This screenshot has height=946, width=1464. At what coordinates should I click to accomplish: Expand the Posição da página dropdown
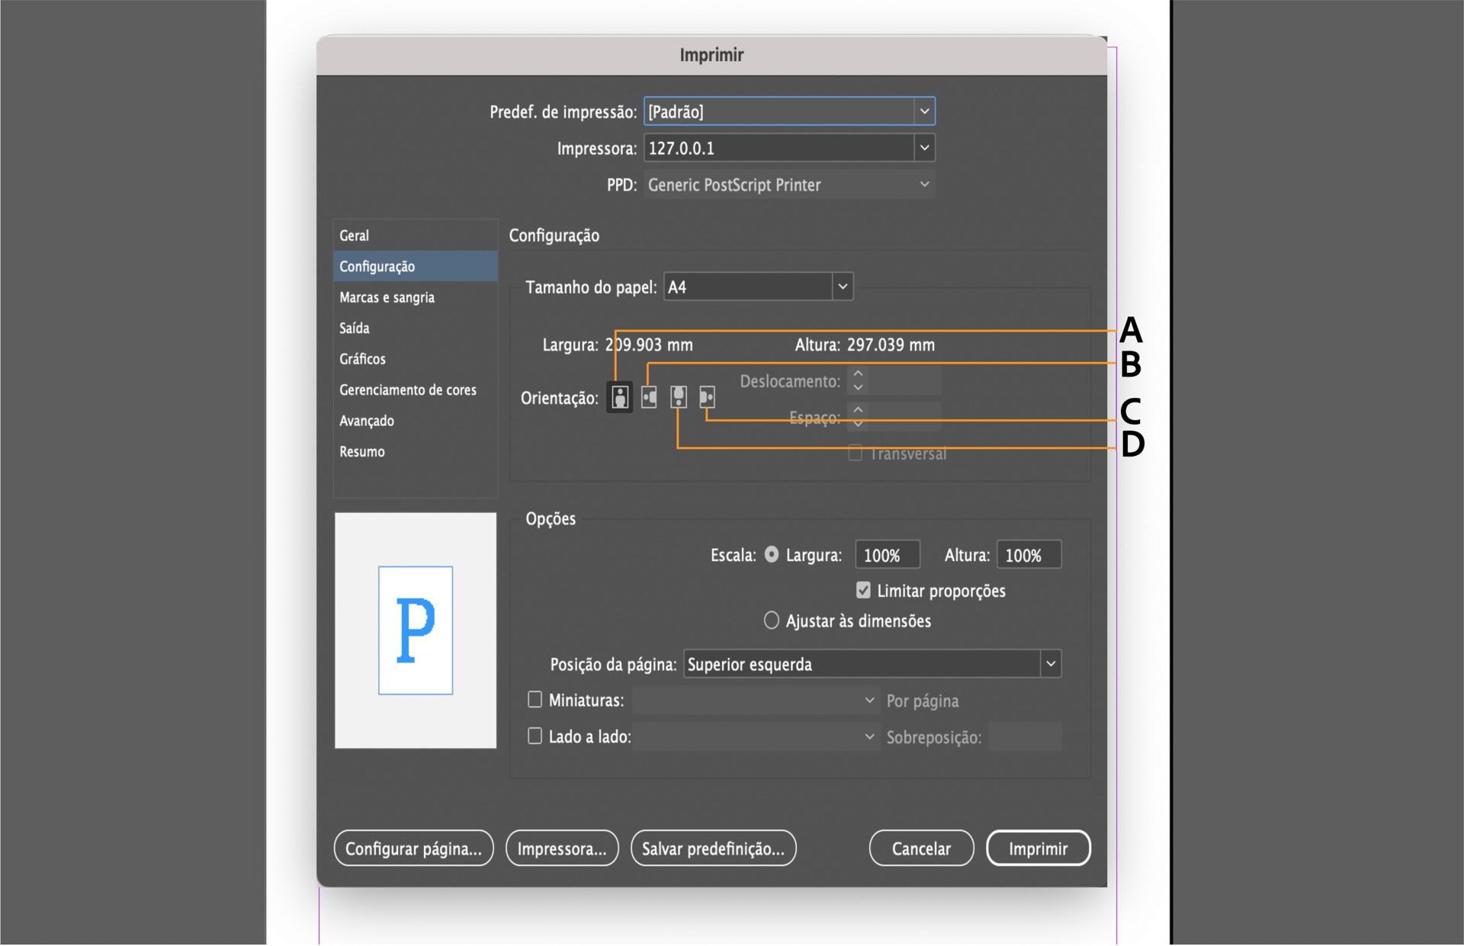(1049, 664)
